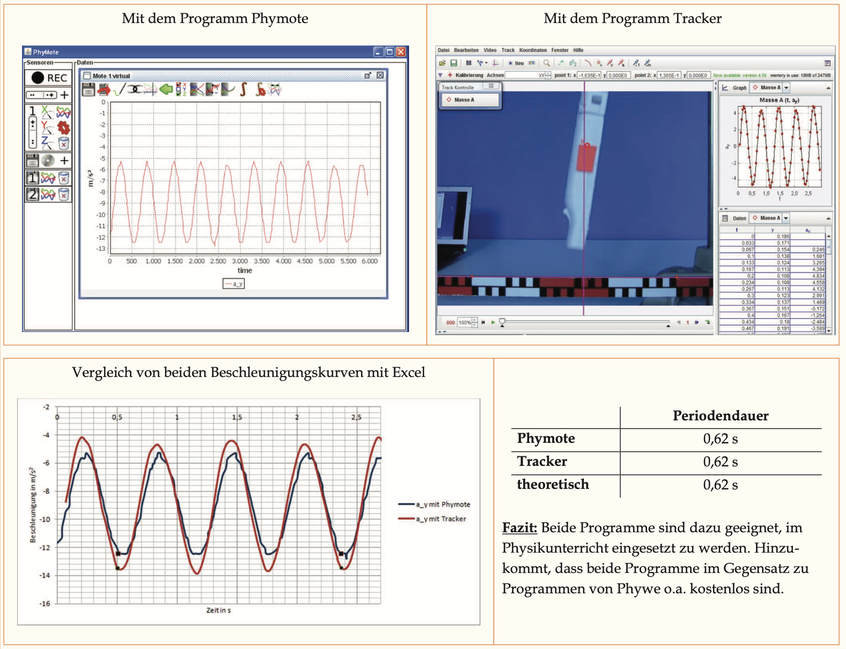Click the green left arrow icon
The image size is (846, 649).
tap(166, 89)
